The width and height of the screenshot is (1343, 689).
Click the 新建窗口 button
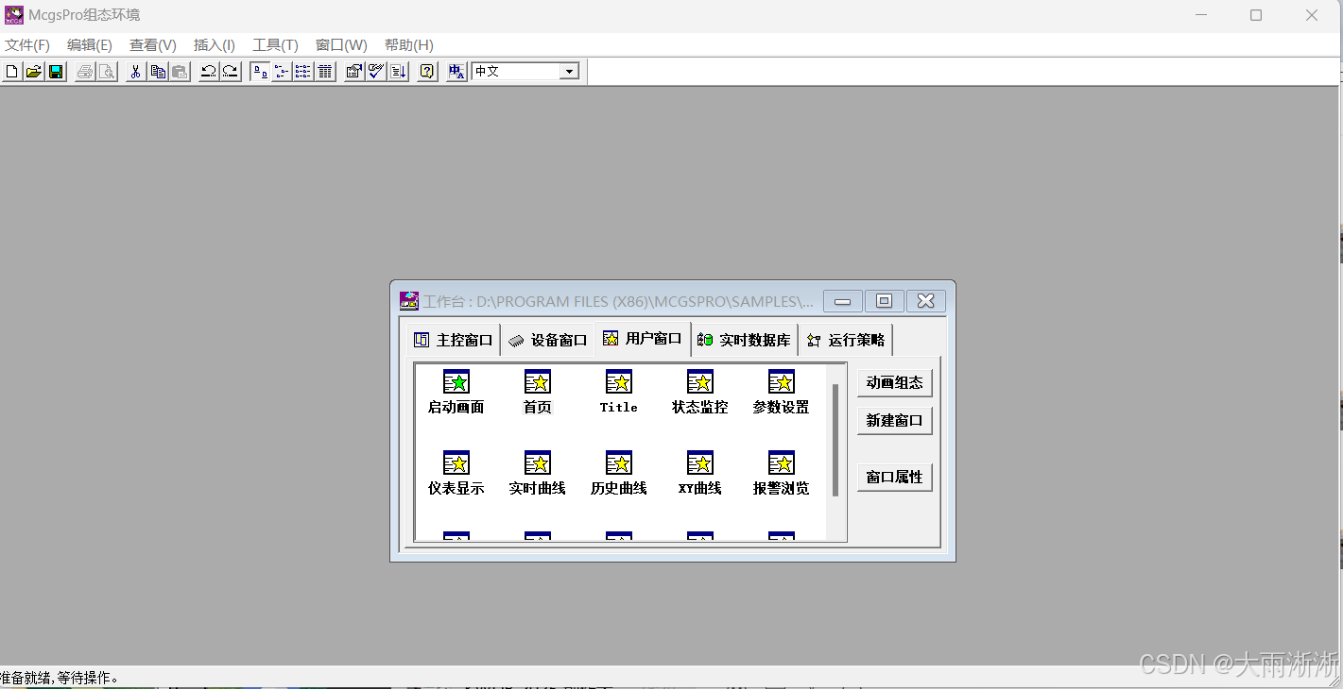pos(894,420)
